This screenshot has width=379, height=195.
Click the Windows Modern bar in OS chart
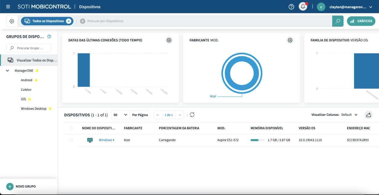click(x=366, y=71)
